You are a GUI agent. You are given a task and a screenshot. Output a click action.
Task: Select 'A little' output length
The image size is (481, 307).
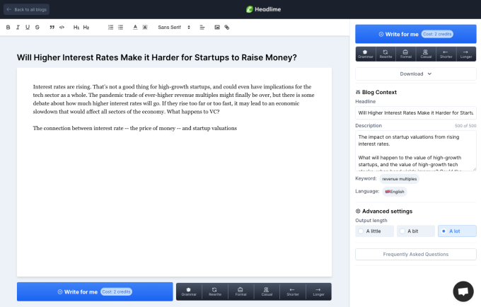click(x=374, y=231)
